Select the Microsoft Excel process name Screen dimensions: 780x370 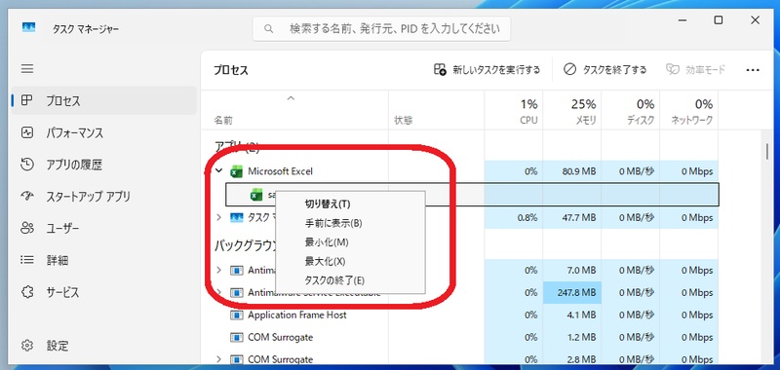pos(280,171)
